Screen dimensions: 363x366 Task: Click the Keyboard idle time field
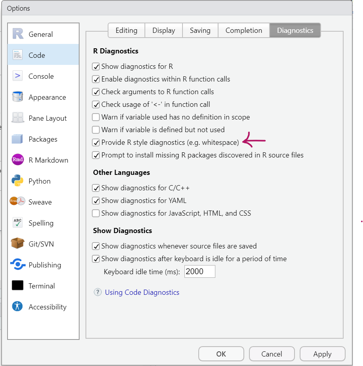coord(200,272)
